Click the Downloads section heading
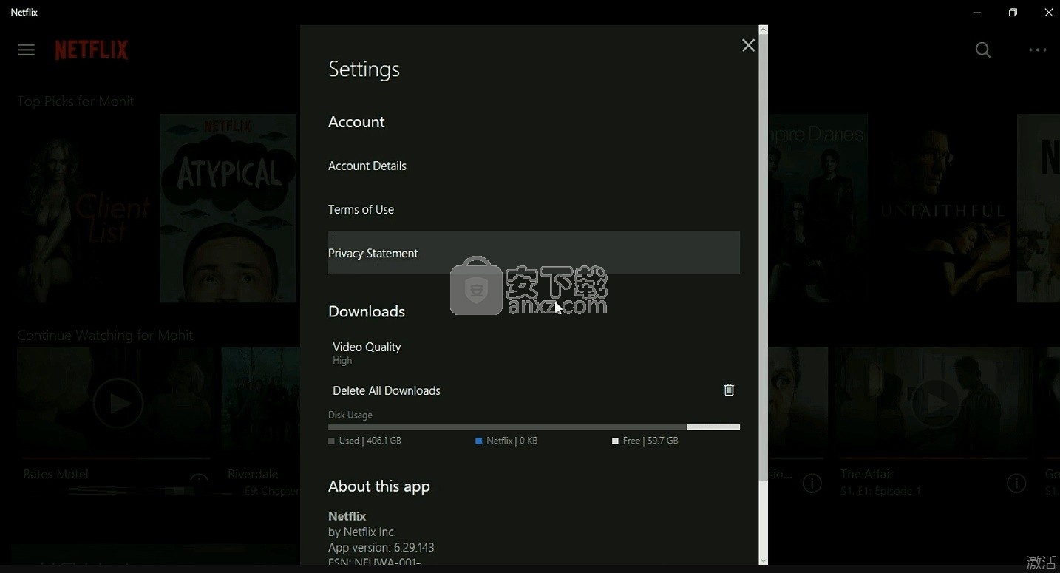This screenshot has width=1060, height=573. [x=367, y=311]
